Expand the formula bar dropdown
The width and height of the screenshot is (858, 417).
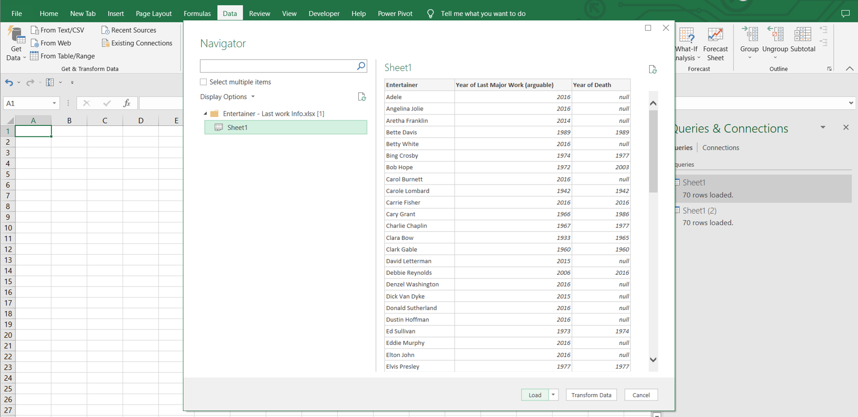click(x=851, y=103)
